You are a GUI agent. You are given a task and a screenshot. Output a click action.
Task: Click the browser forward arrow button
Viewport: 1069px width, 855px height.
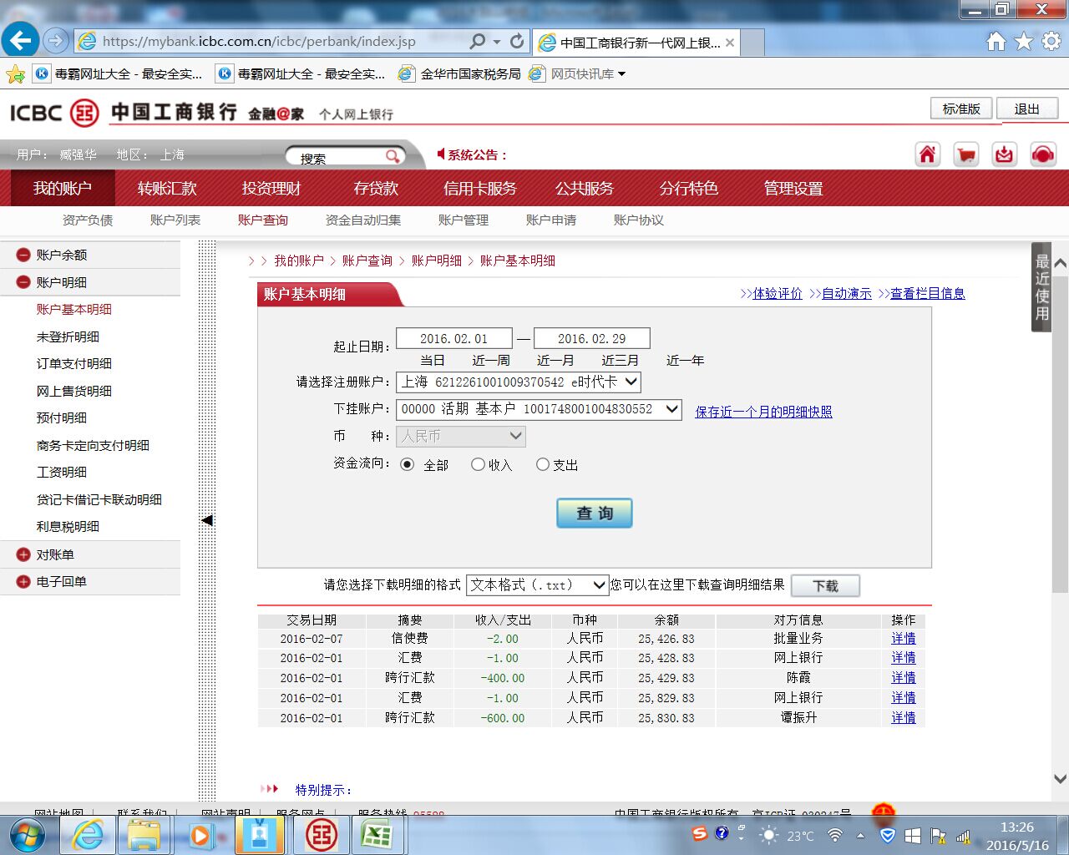(x=56, y=40)
